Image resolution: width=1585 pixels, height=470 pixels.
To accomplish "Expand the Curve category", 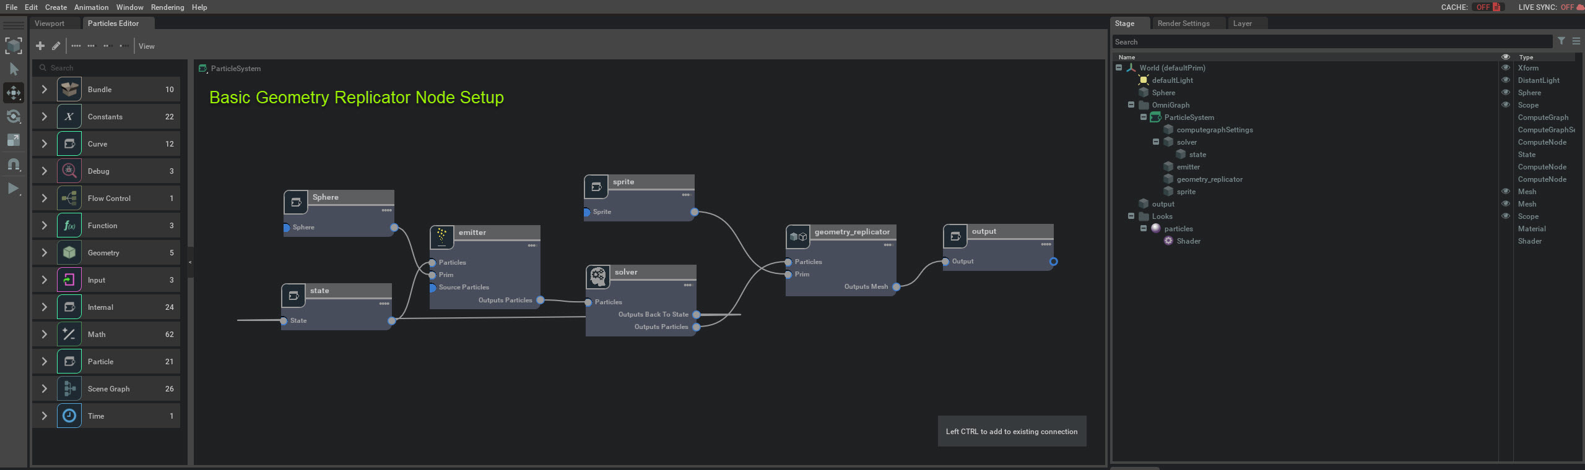I will (x=45, y=144).
